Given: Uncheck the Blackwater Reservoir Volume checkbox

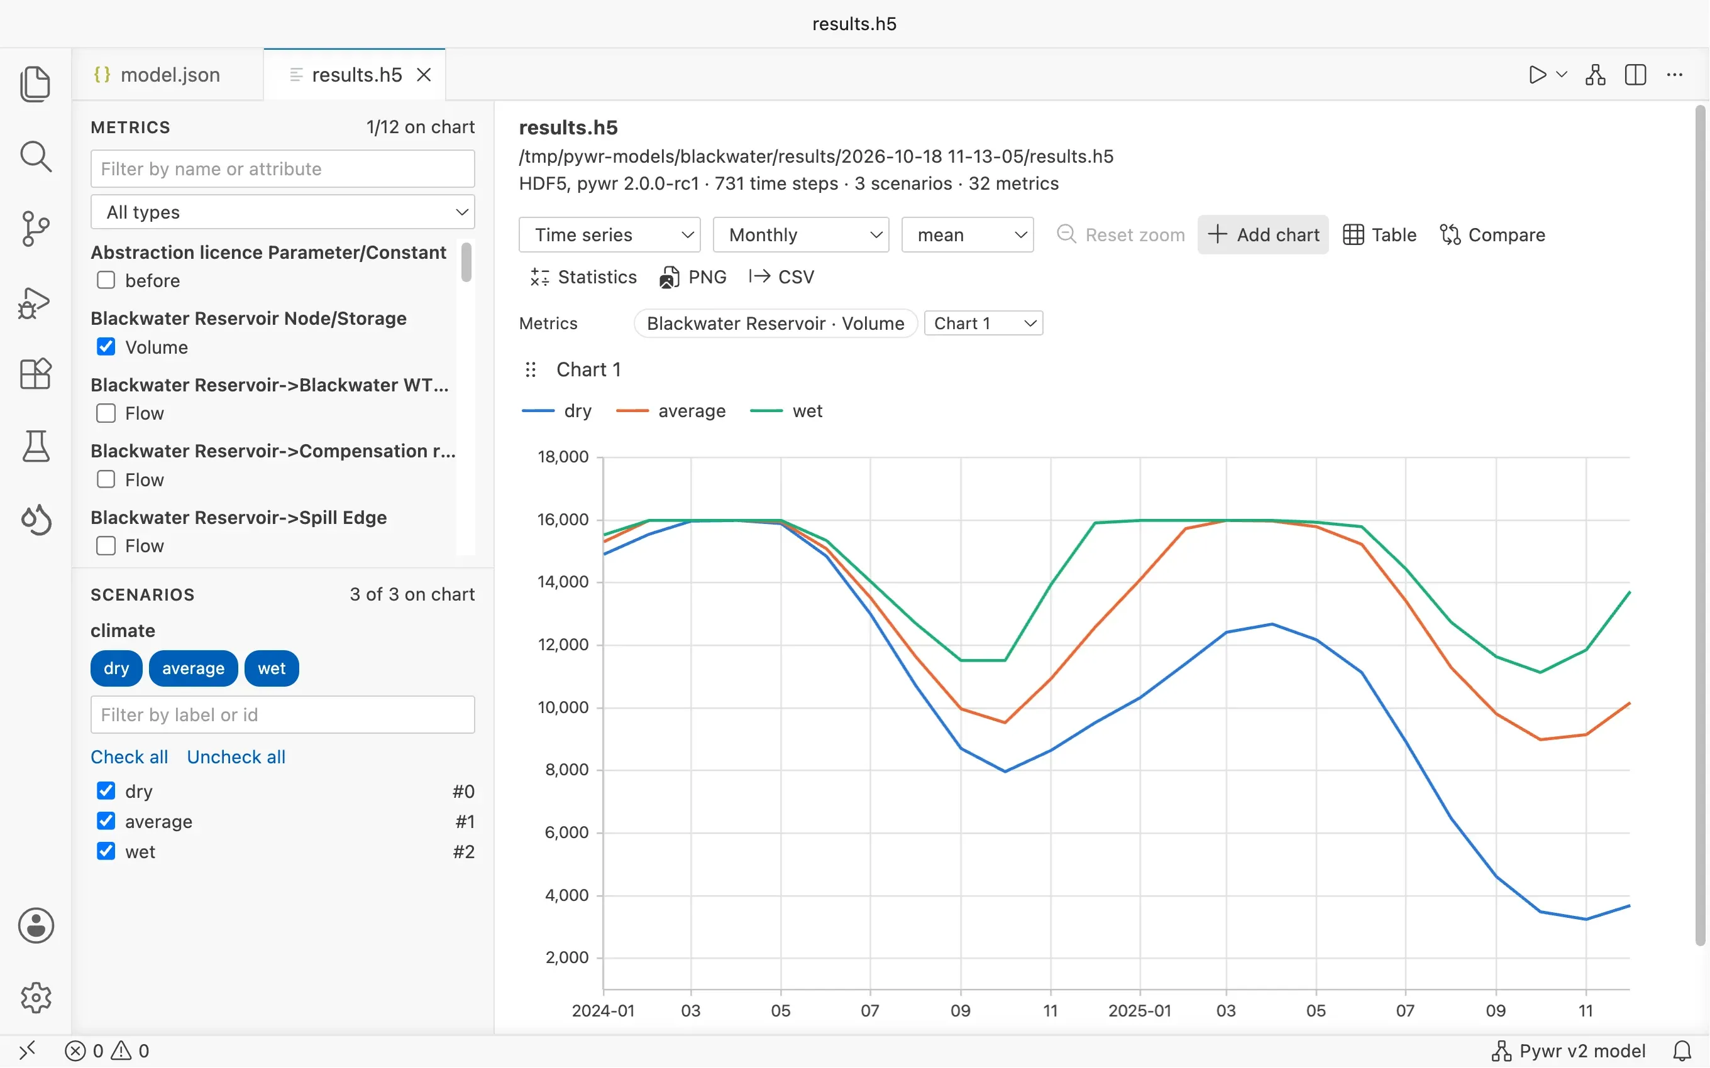Looking at the screenshot, I should click(106, 347).
